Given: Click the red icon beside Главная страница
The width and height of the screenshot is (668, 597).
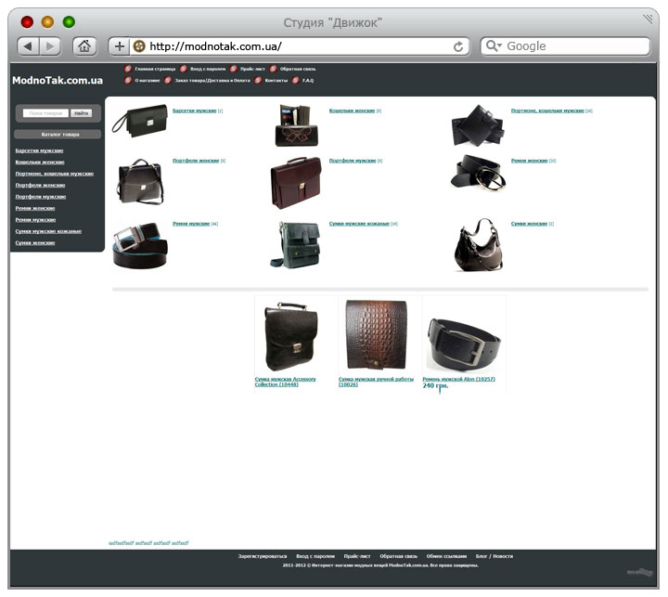Looking at the screenshot, I should click(x=128, y=69).
